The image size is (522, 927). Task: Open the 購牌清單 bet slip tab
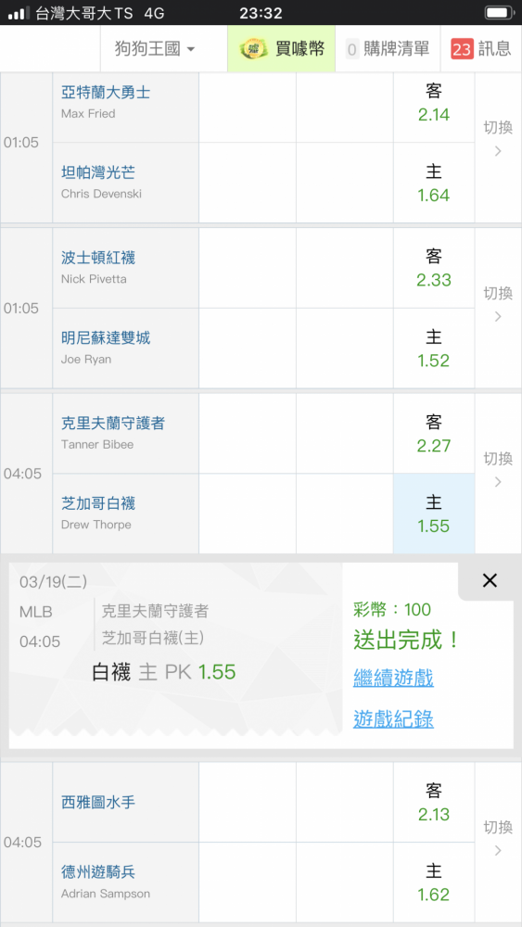click(x=388, y=49)
